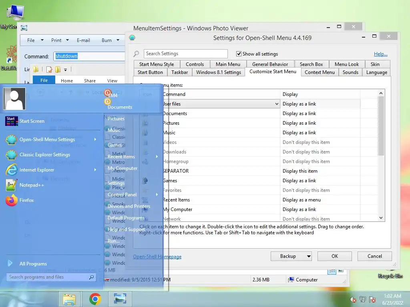The image size is (410, 307).
Task: Open Devices and Printers in start menu
Action: click(129, 206)
